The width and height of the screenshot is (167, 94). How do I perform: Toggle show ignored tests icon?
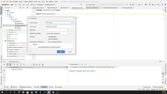point(10,64)
